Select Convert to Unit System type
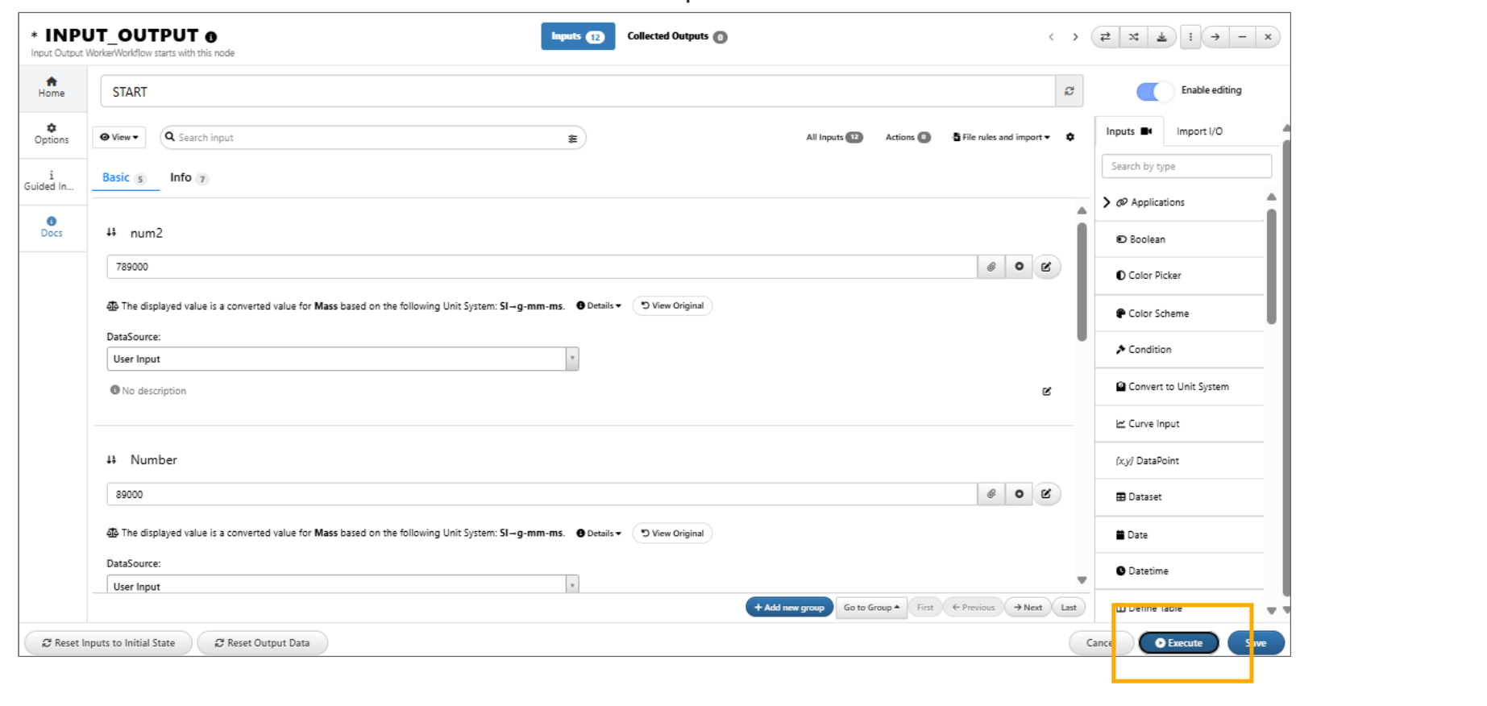 (1178, 387)
